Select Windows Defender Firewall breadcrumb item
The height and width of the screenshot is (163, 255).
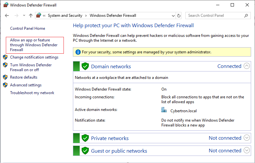(x=113, y=16)
